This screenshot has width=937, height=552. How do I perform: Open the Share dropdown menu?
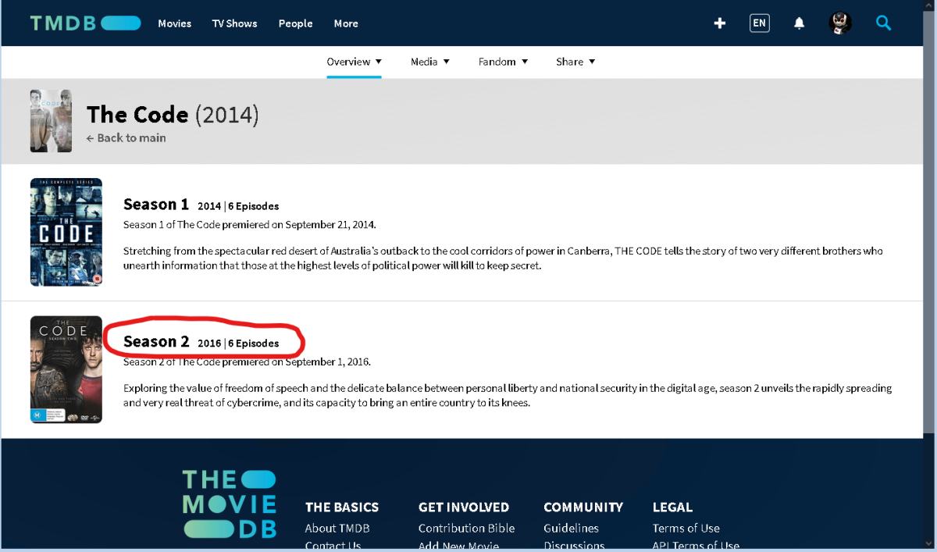point(575,62)
